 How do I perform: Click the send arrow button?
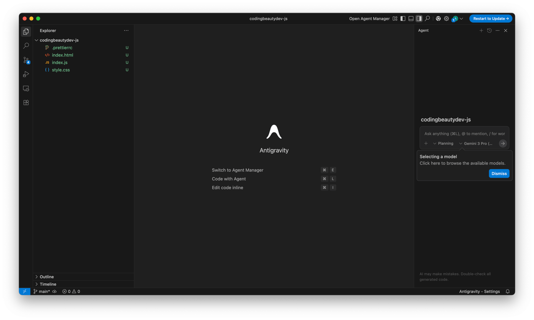[x=503, y=143]
